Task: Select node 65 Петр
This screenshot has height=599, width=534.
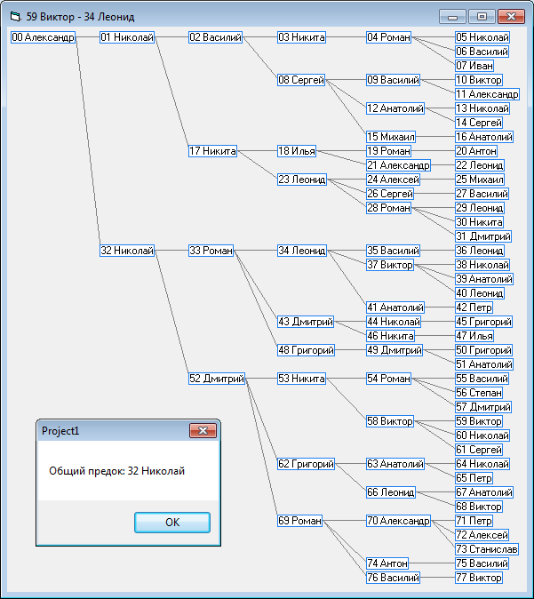Action: [474, 478]
